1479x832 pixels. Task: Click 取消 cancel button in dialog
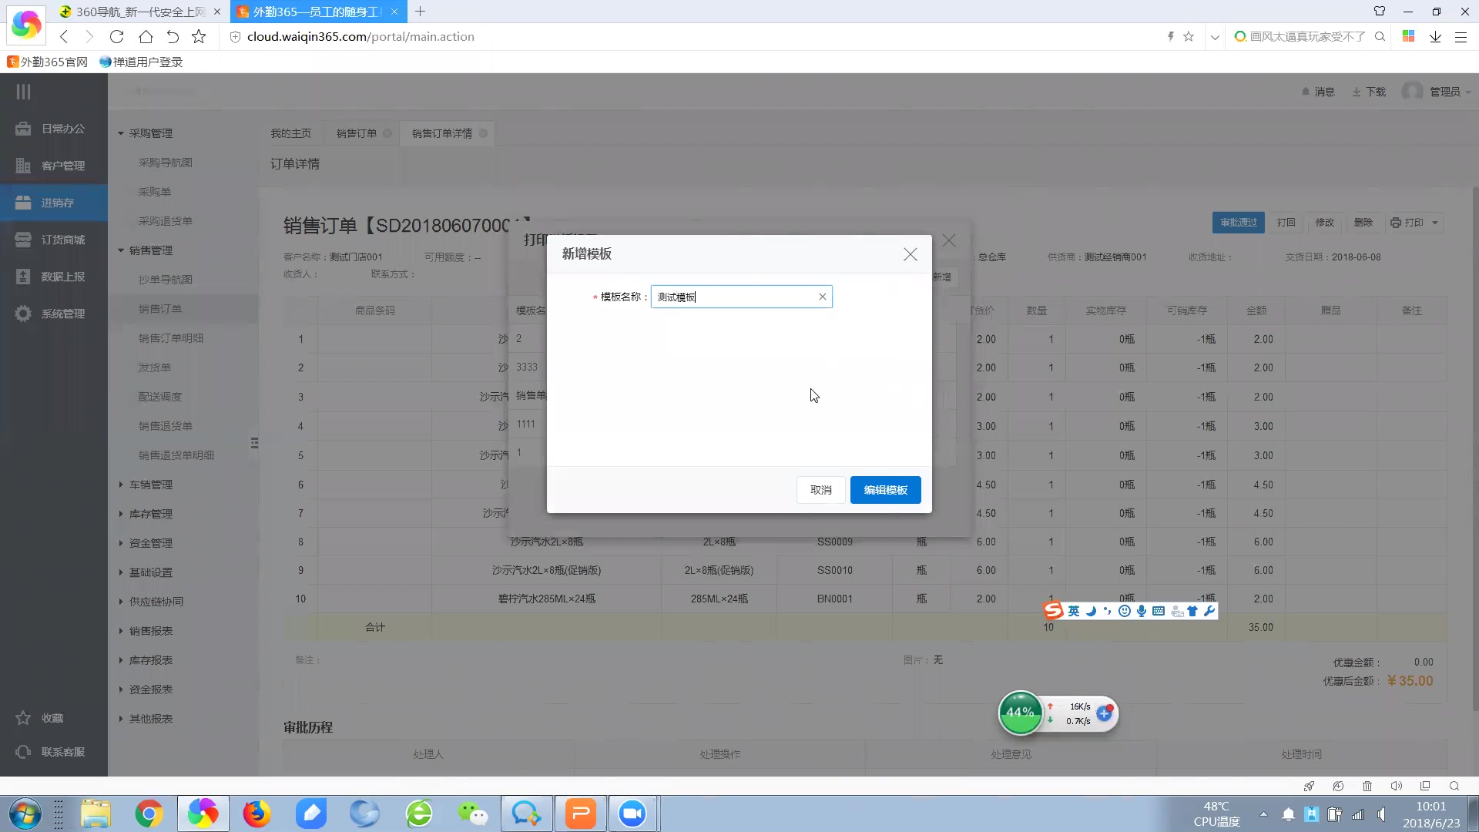tap(820, 490)
